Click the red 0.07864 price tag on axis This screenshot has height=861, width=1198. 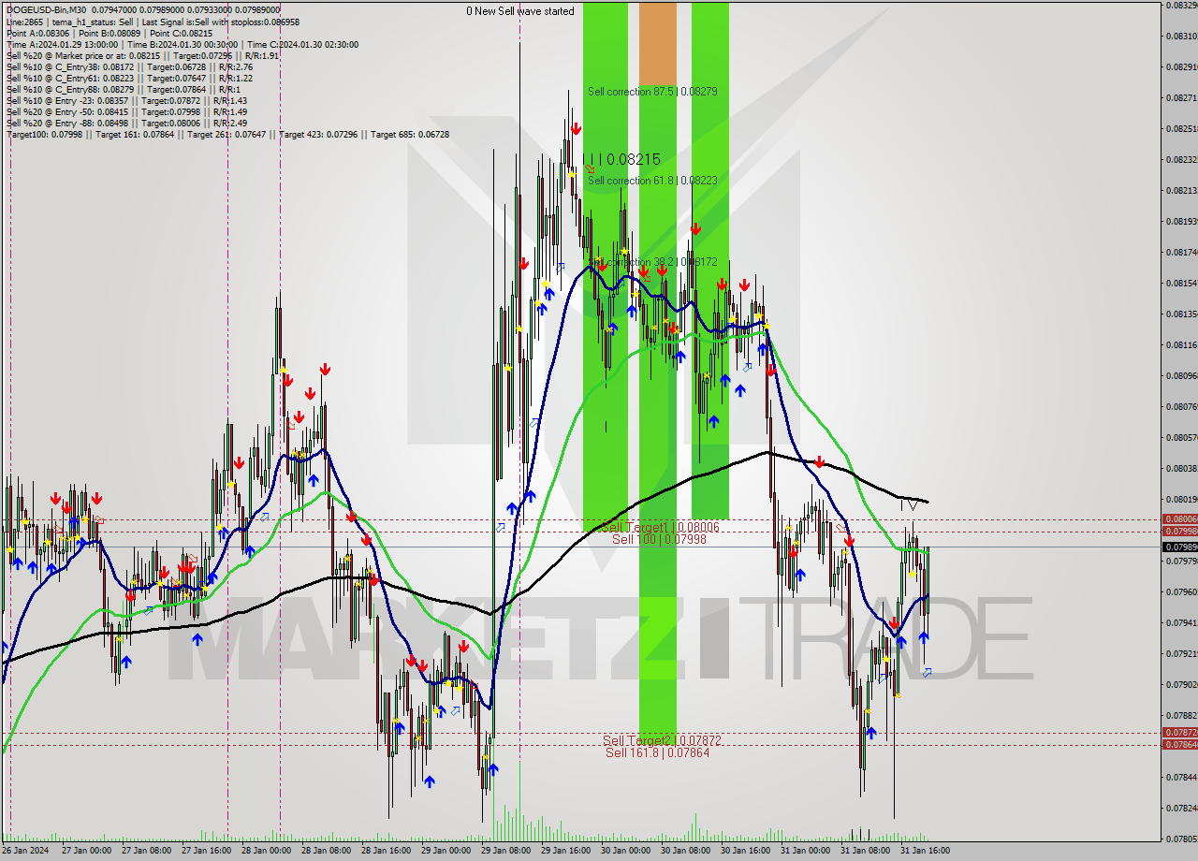pos(1180,744)
